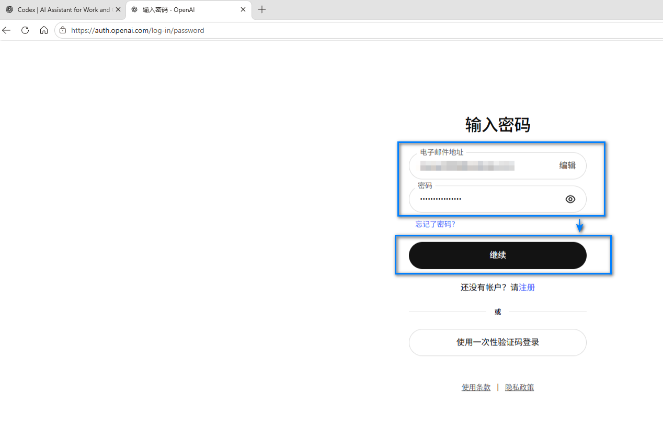Close the Codex AI Assistant tab

tap(118, 9)
